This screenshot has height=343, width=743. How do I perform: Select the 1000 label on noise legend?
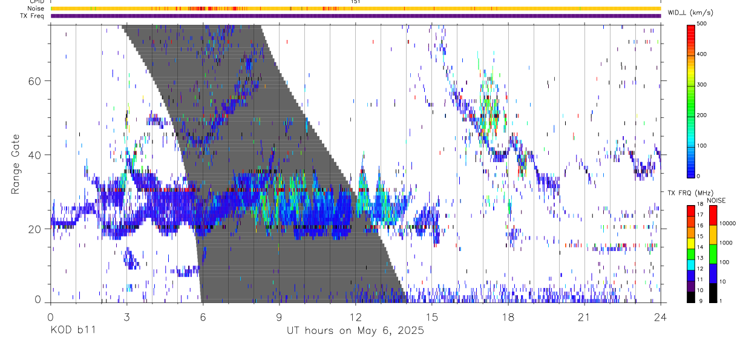726,243
